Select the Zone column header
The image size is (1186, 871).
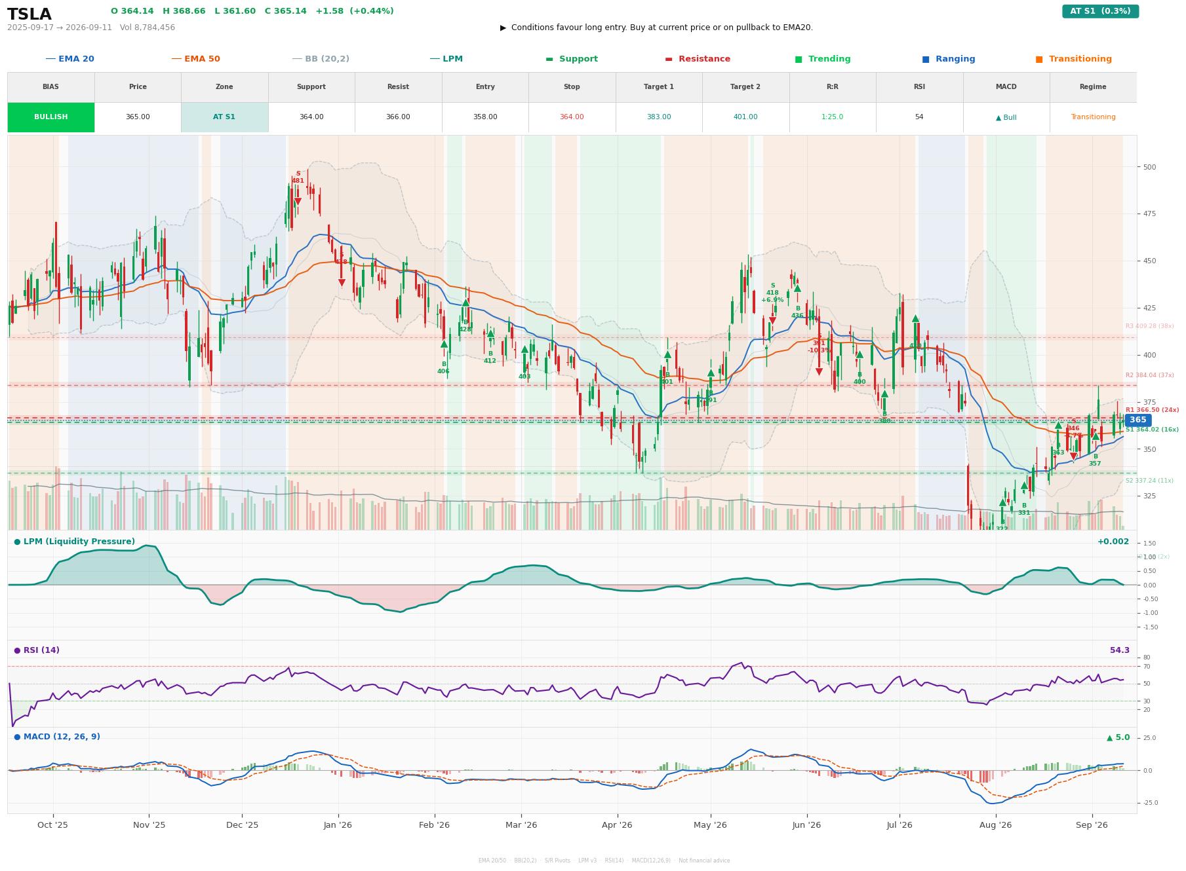(x=224, y=87)
